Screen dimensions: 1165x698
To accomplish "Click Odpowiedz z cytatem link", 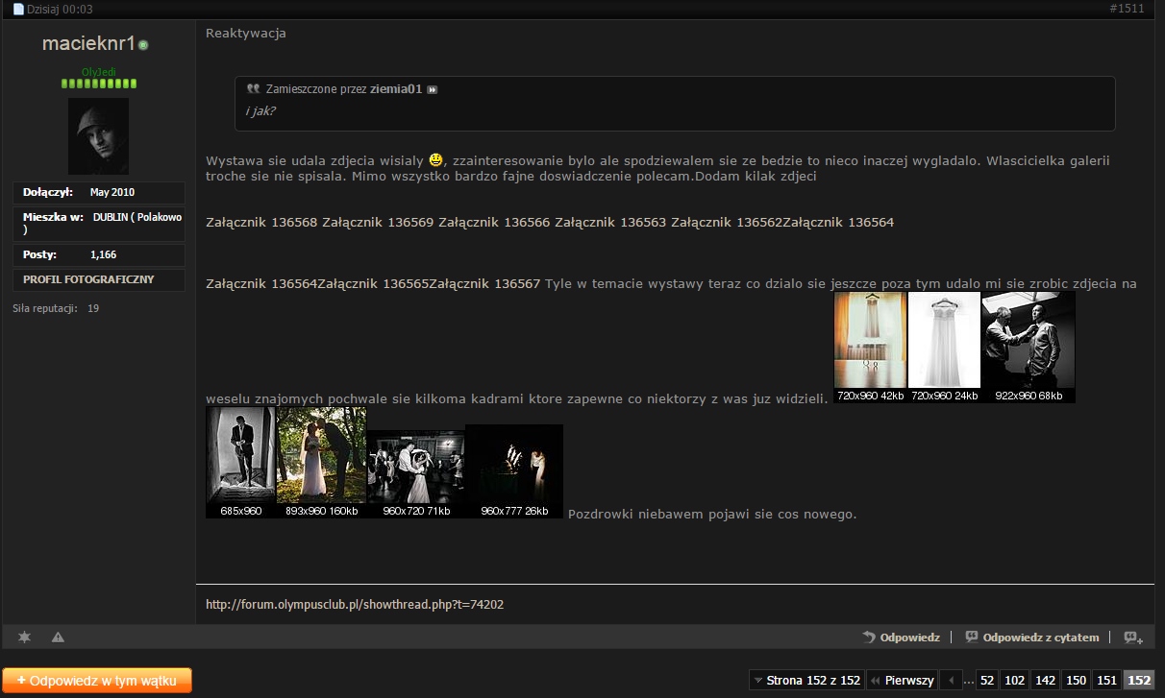I will click(x=1033, y=637).
